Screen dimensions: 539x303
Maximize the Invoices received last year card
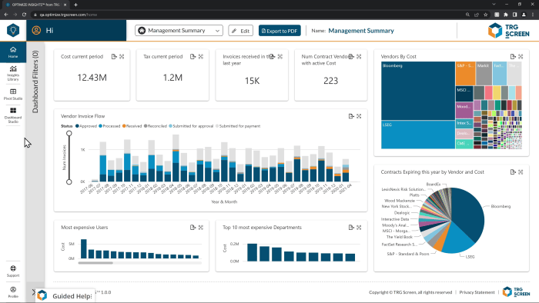click(280, 57)
